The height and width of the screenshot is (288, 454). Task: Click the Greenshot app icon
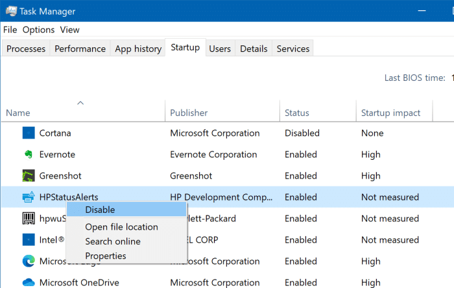pyautogui.click(x=29, y=175)
